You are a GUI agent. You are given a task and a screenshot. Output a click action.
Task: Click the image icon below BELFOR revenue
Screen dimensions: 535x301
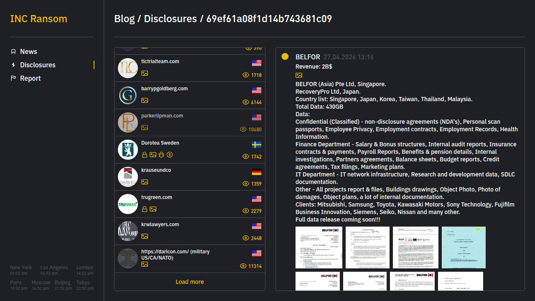pyautogui.click(x=299, y=75)
